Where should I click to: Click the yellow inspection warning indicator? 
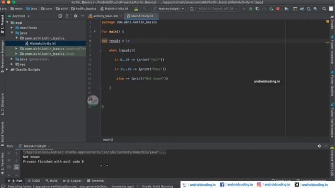point(328,21)
